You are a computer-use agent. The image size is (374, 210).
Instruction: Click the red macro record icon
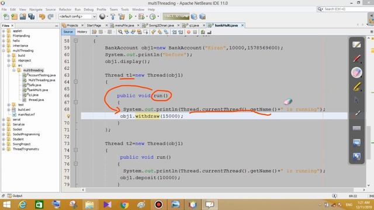(x=189, y=32)
